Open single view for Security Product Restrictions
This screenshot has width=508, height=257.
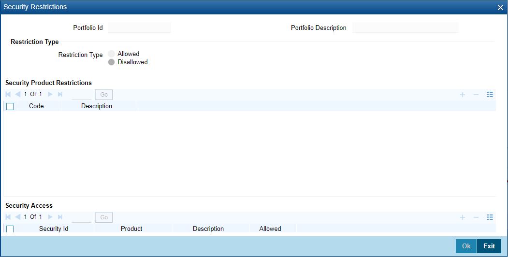tap(490, 95)
